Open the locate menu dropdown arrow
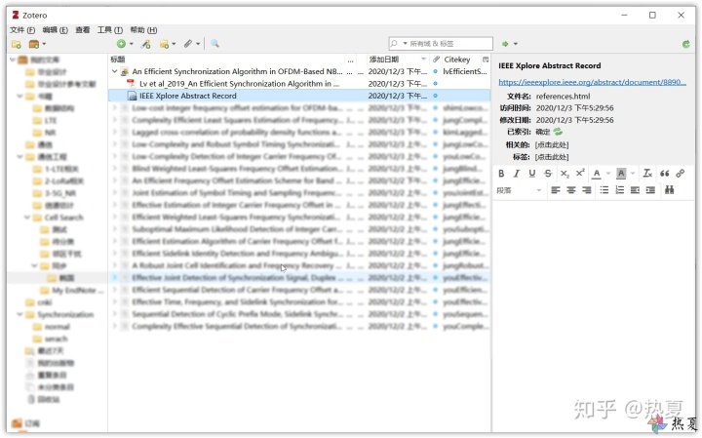Screen dimensions: 702x438 coord(516,44)
